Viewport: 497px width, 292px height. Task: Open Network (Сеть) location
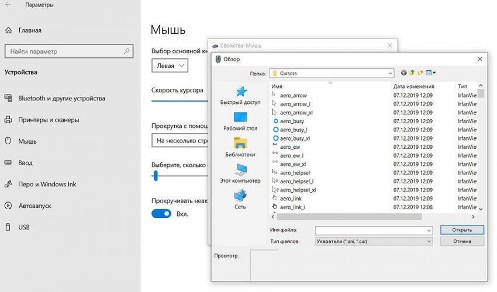pos(240,199)
